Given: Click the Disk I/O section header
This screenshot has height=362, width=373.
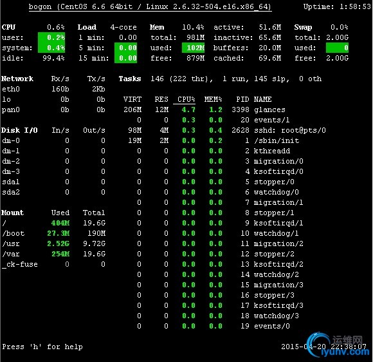Looking at the screenshot, I should coord(19,130).
